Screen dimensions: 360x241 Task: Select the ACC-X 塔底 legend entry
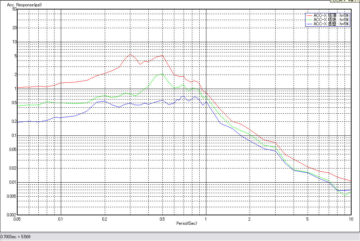(x=331, y=20)
